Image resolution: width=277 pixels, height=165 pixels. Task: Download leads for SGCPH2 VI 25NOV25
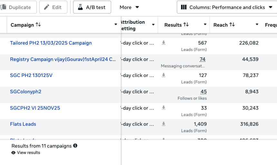pos(164,108)
